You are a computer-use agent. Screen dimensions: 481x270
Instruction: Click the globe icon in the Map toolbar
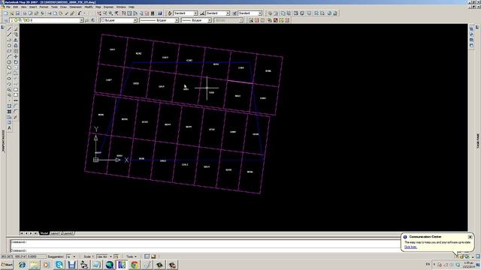[329, 13]
